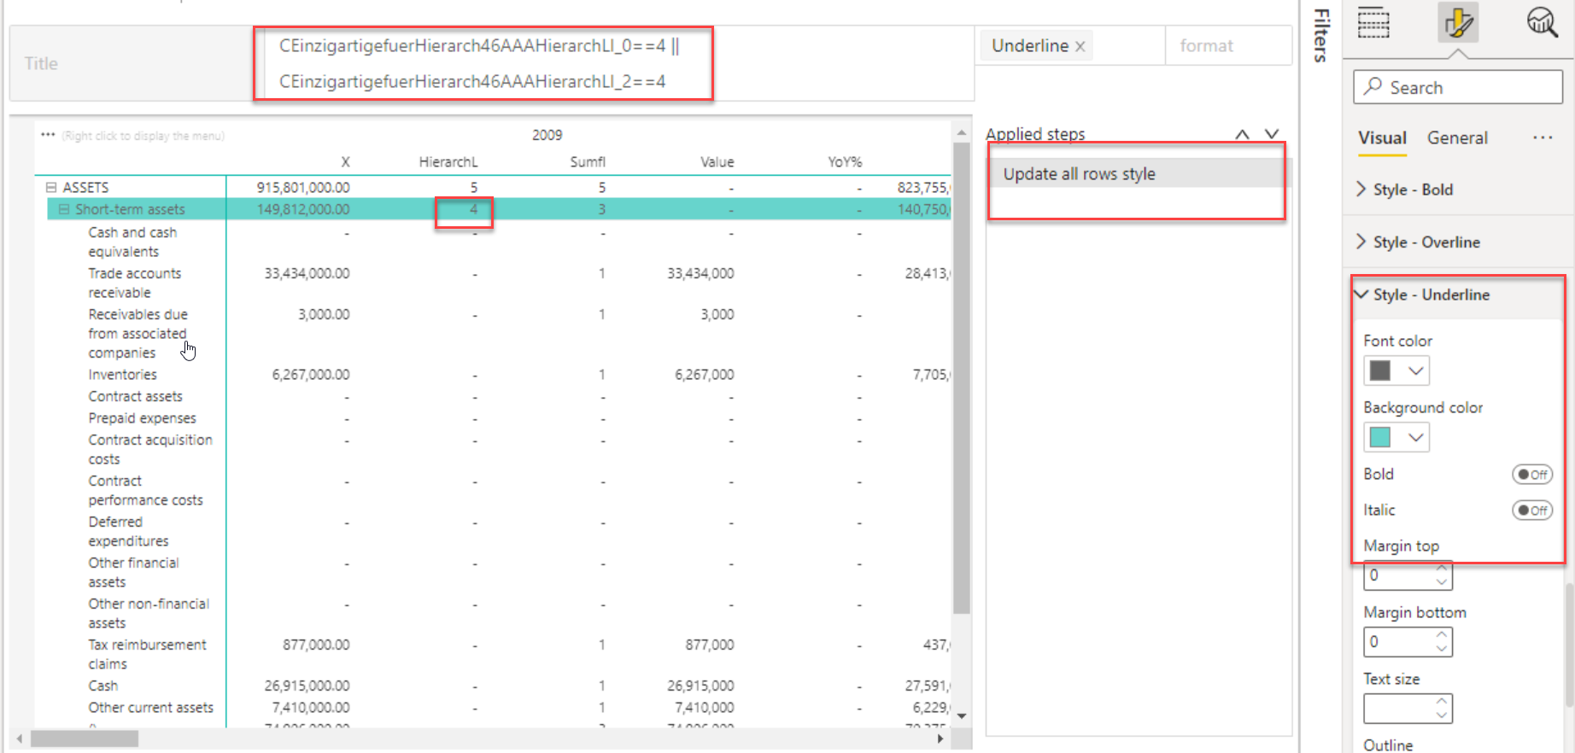
Task: Click the X column header
Action: click(345, 162)
